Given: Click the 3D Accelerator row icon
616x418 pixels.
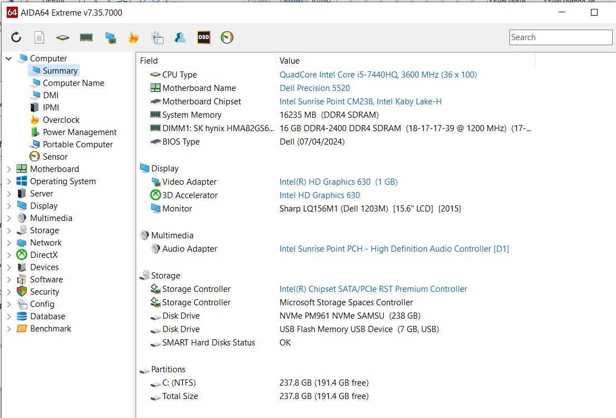Looking at the screenshot, I should click(x=156, y=195).
